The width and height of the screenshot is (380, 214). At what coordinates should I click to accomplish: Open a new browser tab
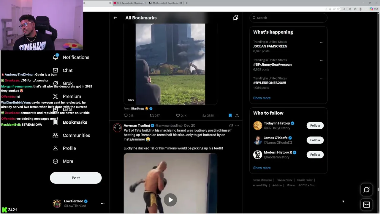(x=186, y=3)
